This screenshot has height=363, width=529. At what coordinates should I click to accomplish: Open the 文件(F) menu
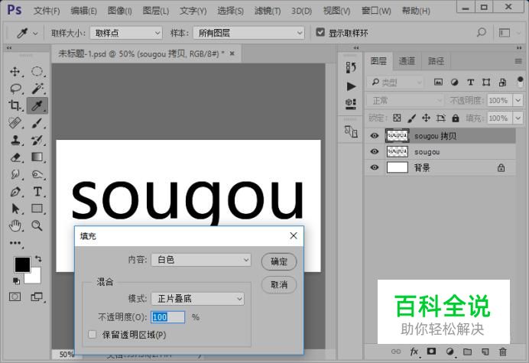pyautogui.click(x=47, y=11)
